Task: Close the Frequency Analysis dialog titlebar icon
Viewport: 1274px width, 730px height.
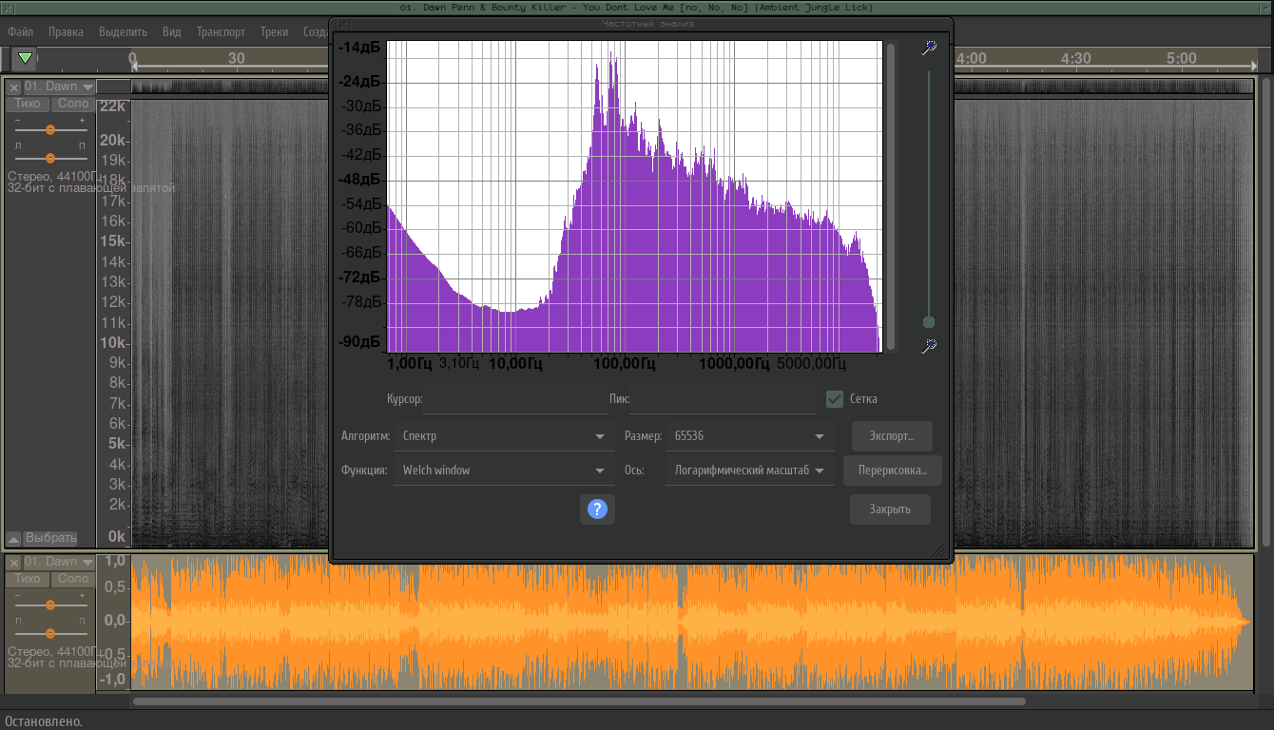Action: pyautogui.click(x=343, y=24)
